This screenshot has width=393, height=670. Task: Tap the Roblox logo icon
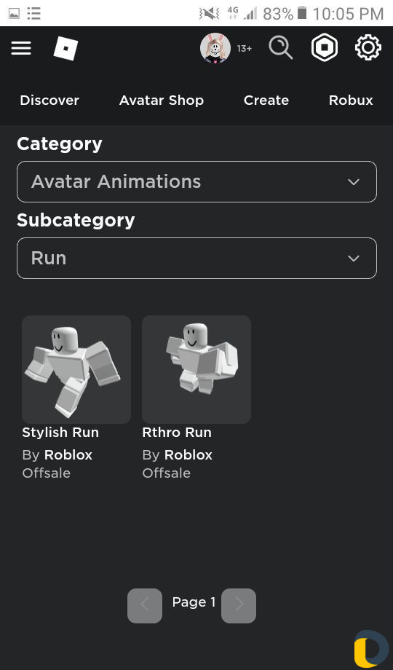coord(65,48)
